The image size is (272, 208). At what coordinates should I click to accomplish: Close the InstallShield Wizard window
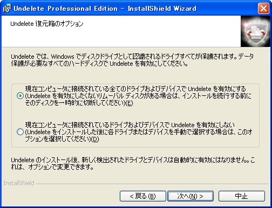tap(263, 8)
